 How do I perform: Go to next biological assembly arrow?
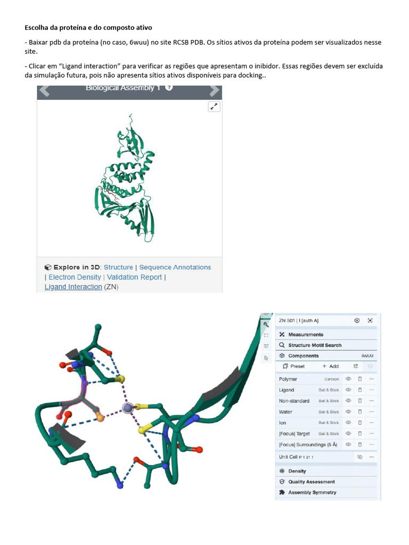tap(214, 90)
